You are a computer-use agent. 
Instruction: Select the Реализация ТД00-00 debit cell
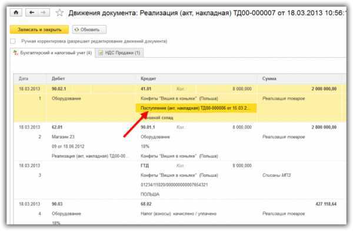pos(90,156)
